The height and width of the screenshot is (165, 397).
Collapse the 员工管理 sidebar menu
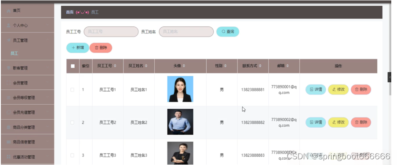point(27,40)
